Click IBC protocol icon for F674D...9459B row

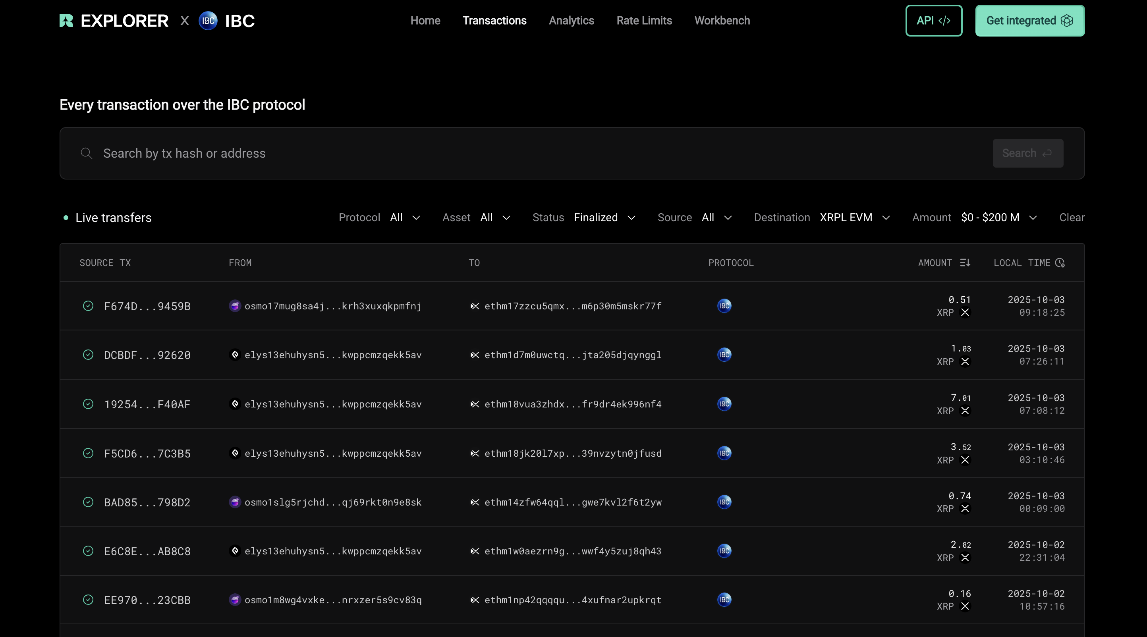724,306
